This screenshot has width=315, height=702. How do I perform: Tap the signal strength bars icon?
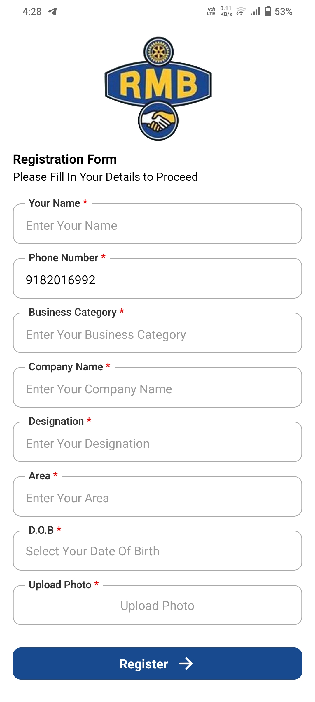255,11
